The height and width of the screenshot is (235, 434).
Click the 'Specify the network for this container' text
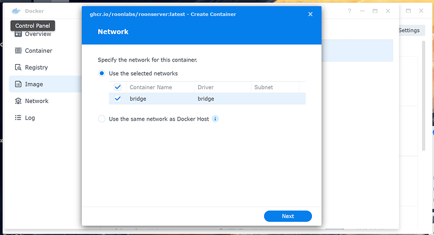tap(148, 60)
